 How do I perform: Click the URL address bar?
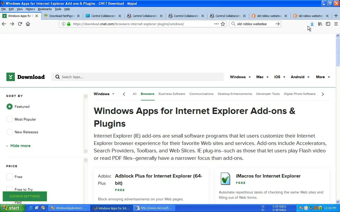(142, 24)
